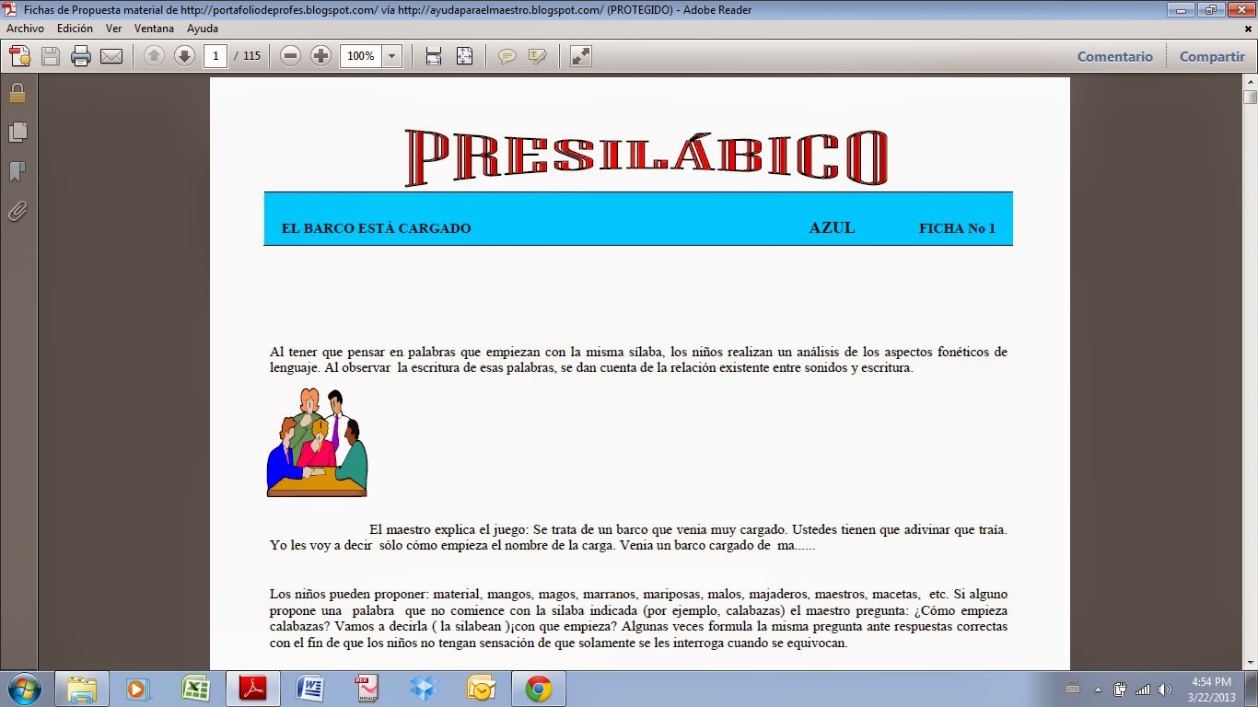Screen dimensions: 1258x707
Task: Click the meeting clip art image
Action: pyautogui.click(x=317, y=443)
